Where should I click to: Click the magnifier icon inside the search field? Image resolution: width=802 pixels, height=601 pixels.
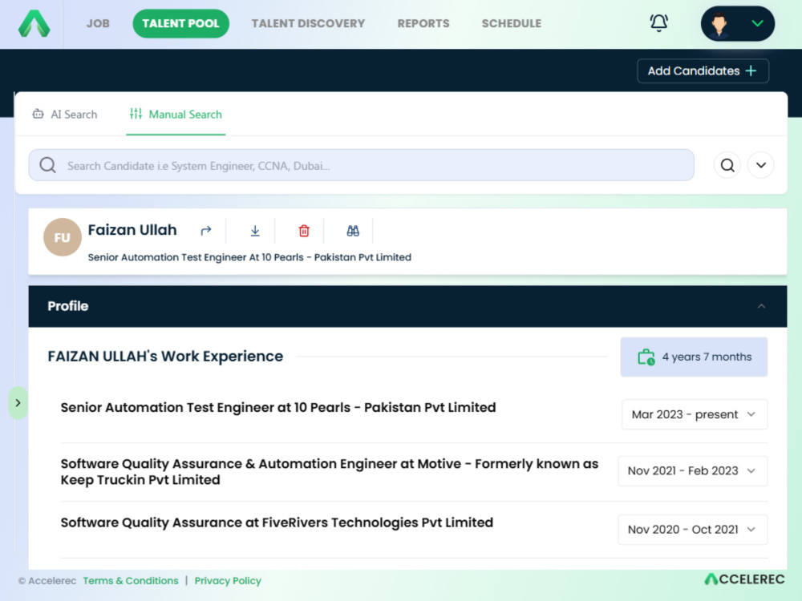48,165
